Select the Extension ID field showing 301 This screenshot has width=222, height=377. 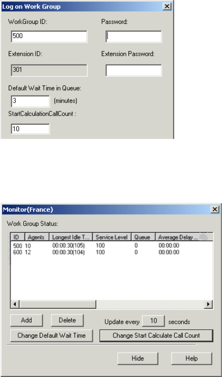49,70
